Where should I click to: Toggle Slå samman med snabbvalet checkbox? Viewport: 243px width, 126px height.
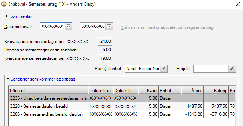click(x=118, y=27)
